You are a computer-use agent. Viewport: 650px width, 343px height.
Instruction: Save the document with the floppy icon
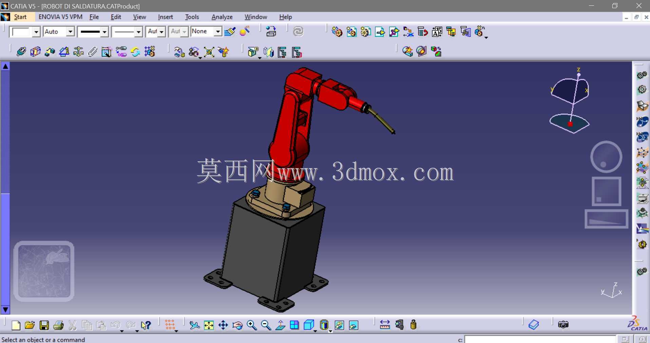[44, 325]
